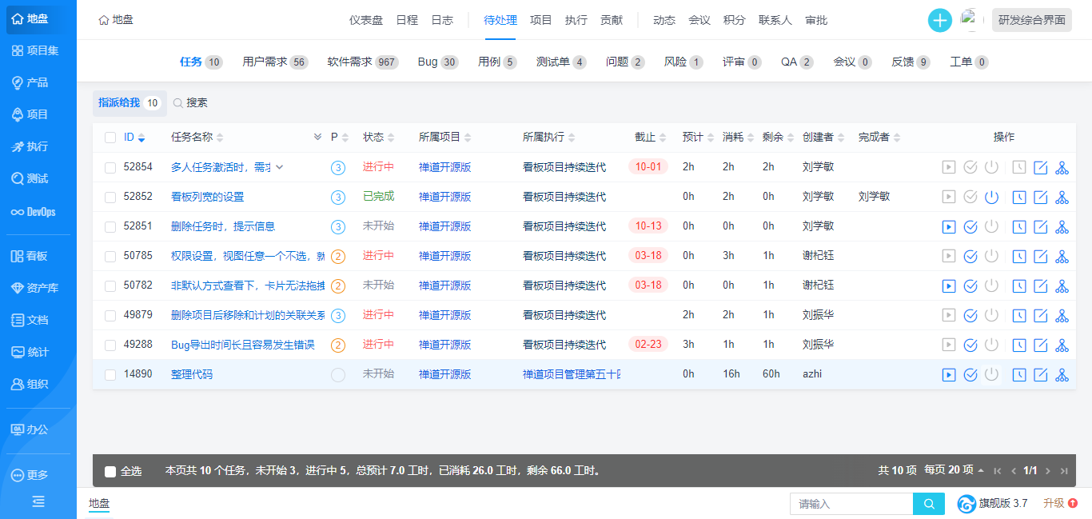Image resolution: width=1092 pixels, height=519 pixels.
Task: Click 升级 upgrade link
Action: tap(1060, 504)
